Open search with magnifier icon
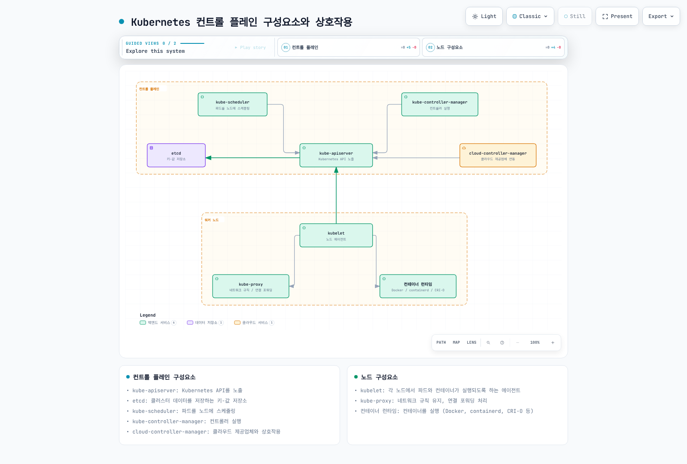 [x=488, y=342]
